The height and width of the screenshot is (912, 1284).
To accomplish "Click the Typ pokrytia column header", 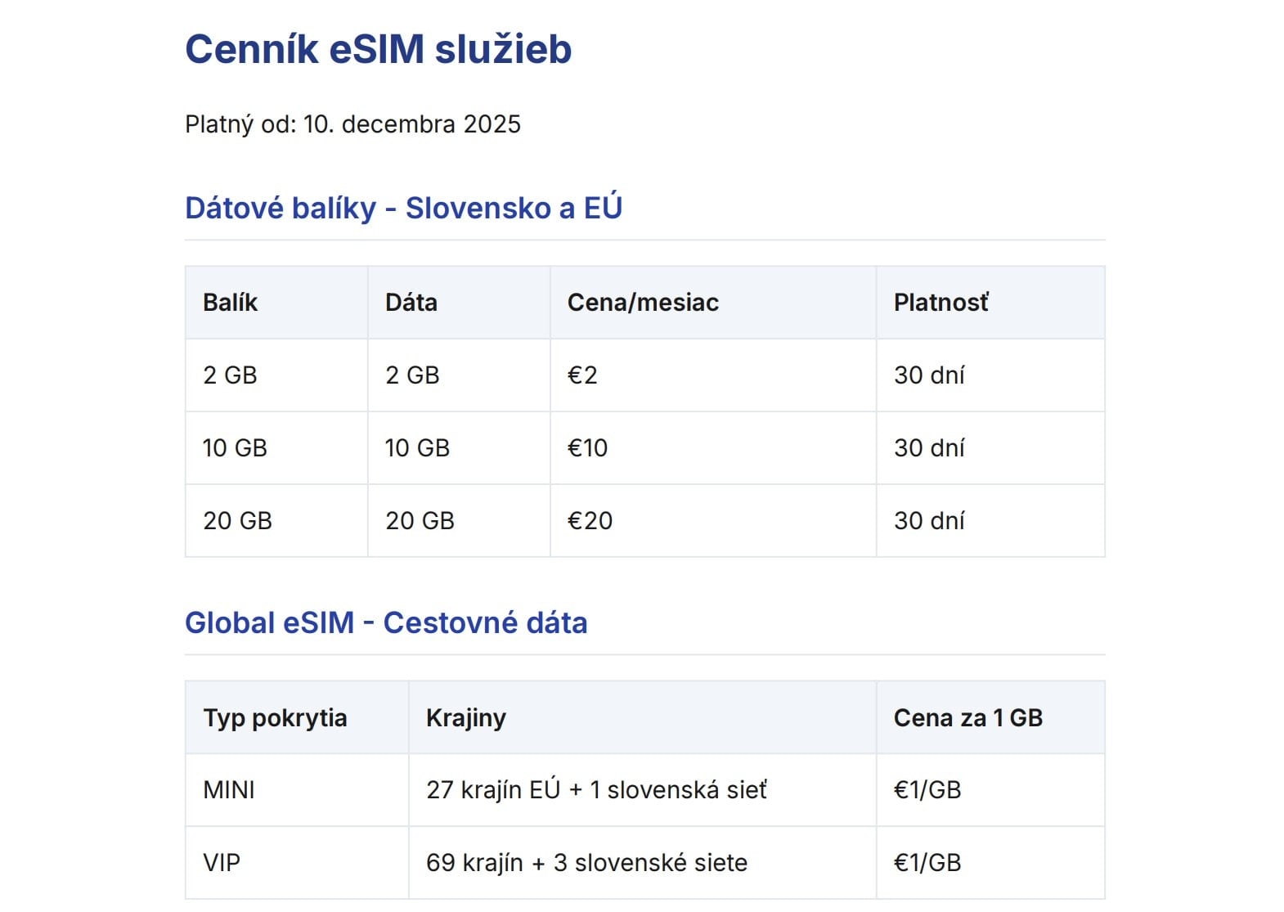I will point(275,718).
